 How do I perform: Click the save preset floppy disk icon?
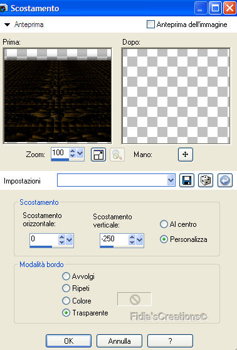point(187,180)
